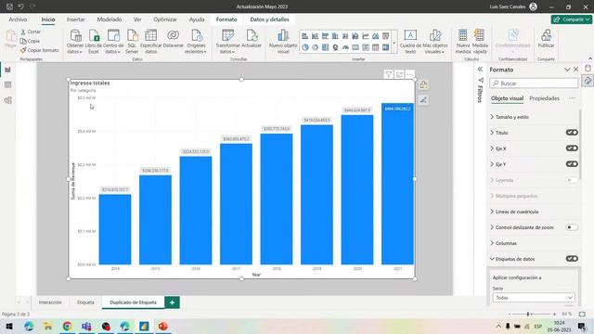Screen dimensions: 594x334
Task: Click the filter icon above the chart
Action: [x=388, y=74]
